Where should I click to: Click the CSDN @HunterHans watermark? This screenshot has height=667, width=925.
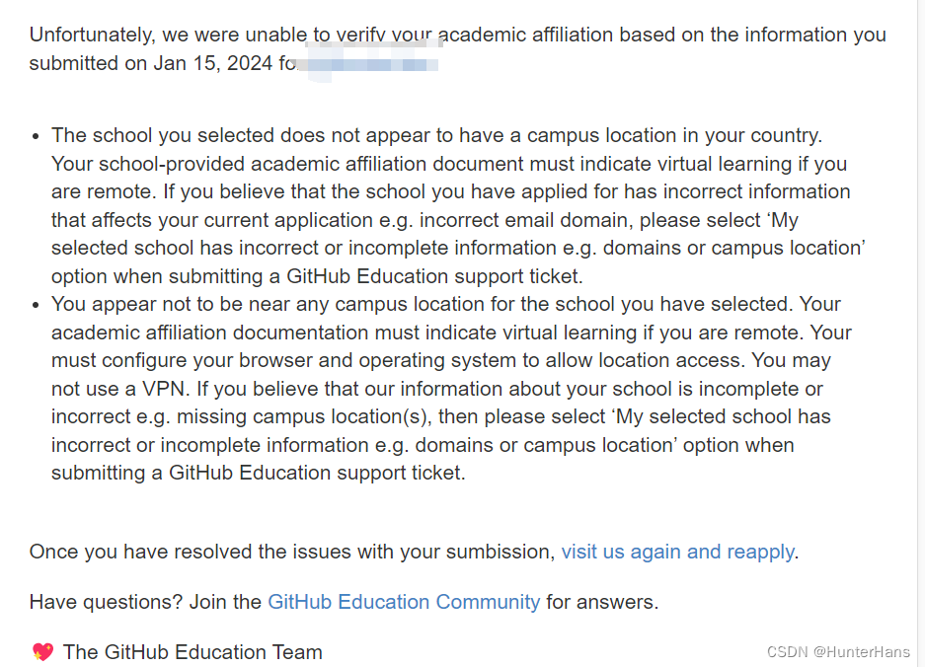coord(838,651)
